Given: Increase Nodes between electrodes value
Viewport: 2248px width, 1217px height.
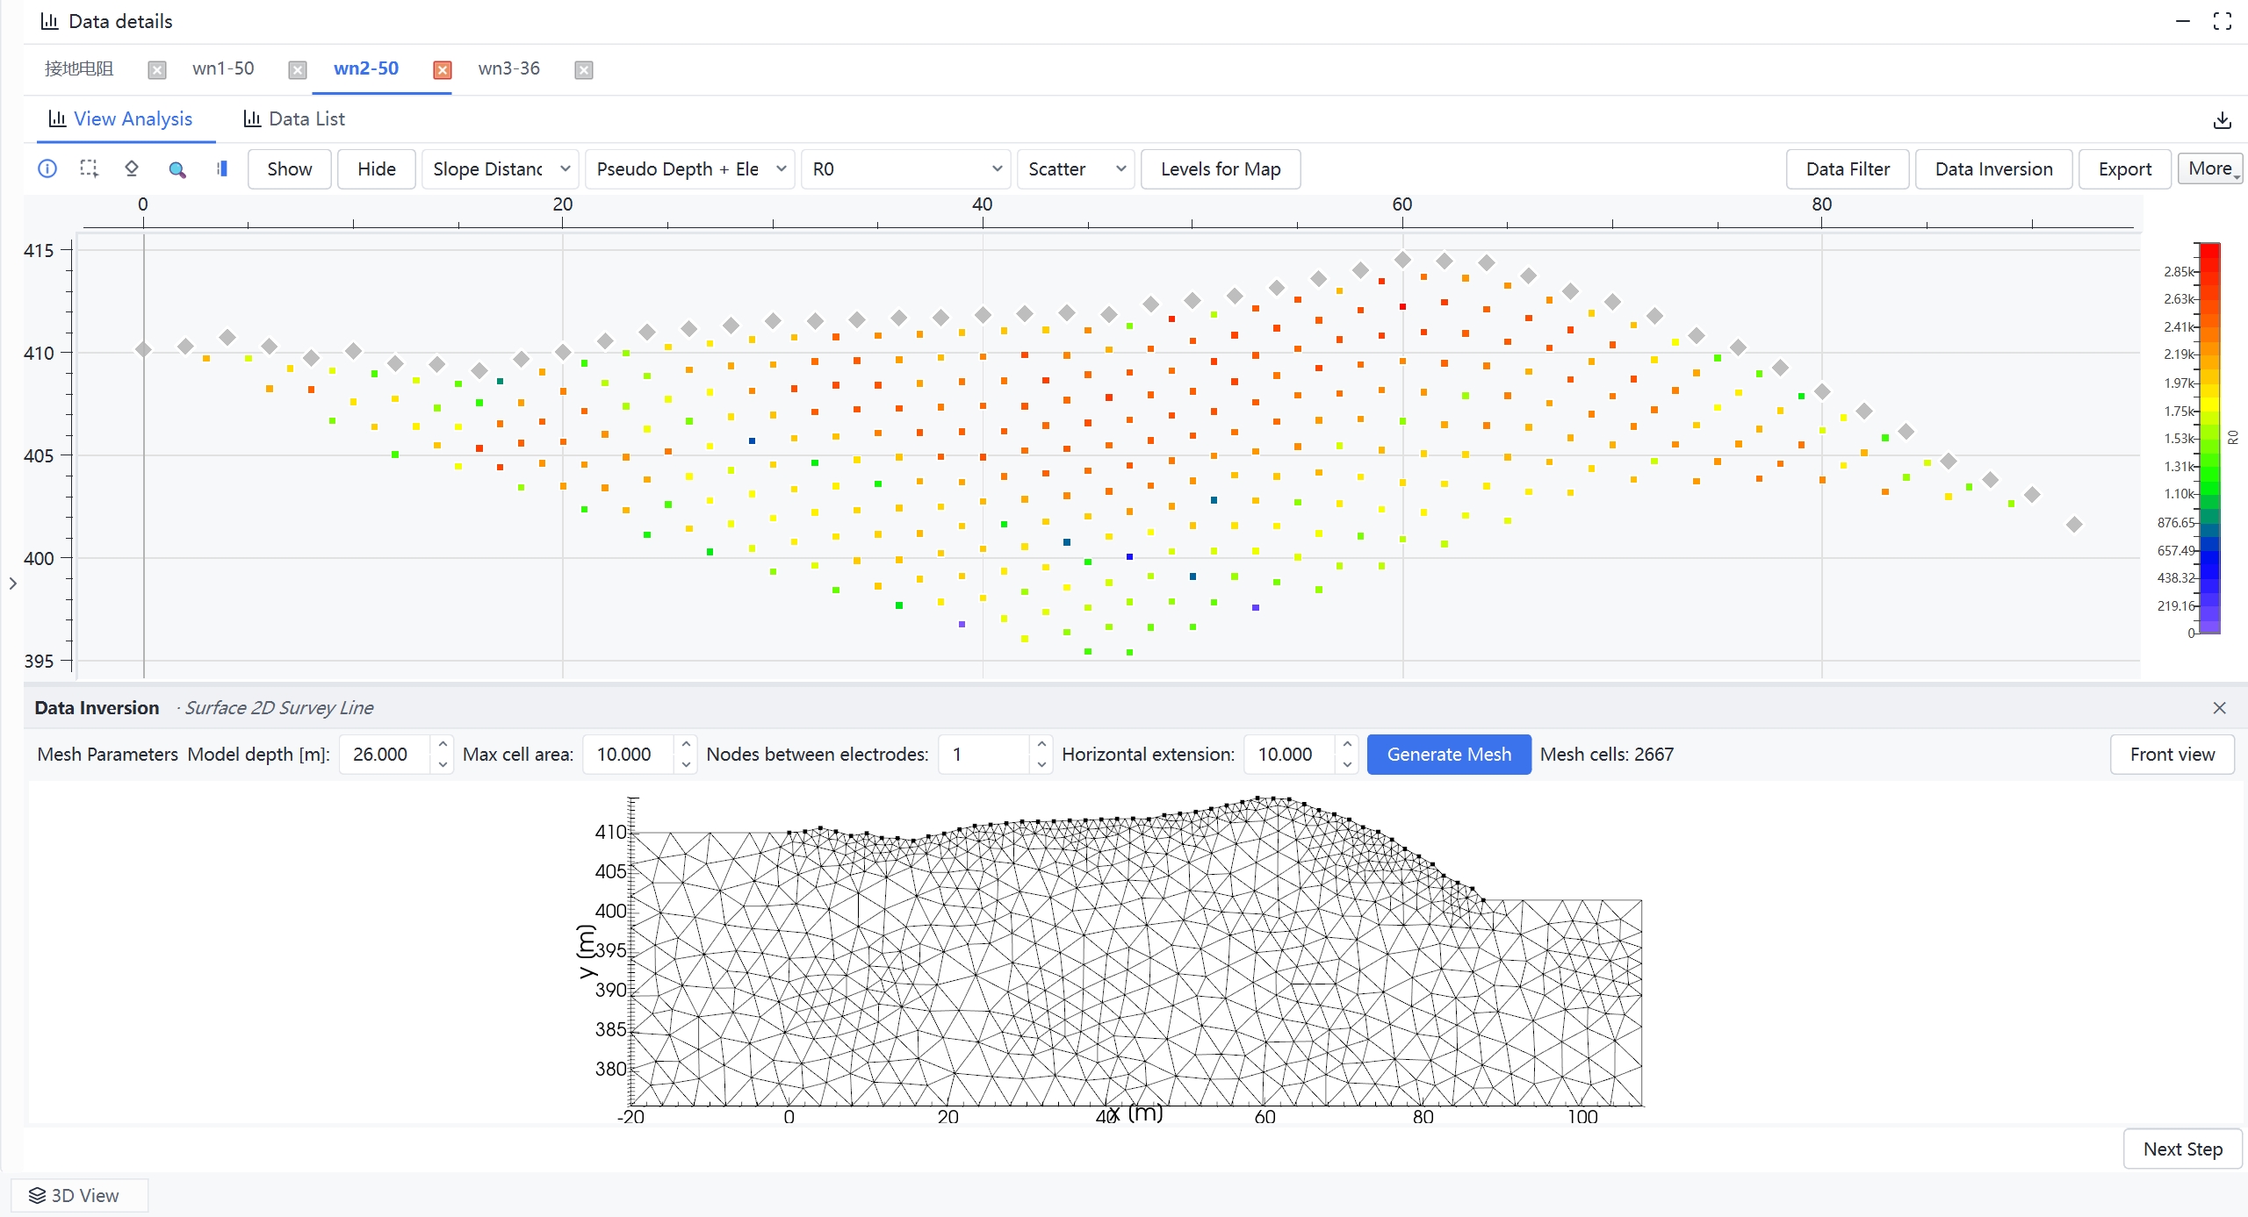Looking at the screenshot, I should click(x=1041, y=744).
